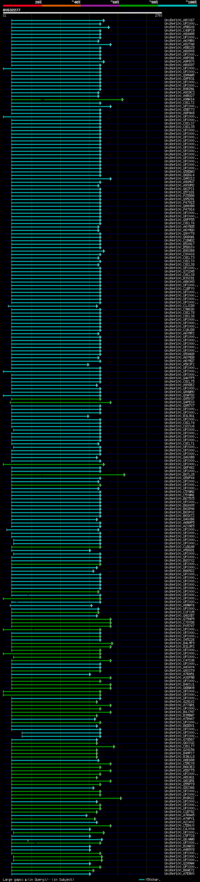
Task: Open hit UniRef100_A6YMR0
Action: 179,41
